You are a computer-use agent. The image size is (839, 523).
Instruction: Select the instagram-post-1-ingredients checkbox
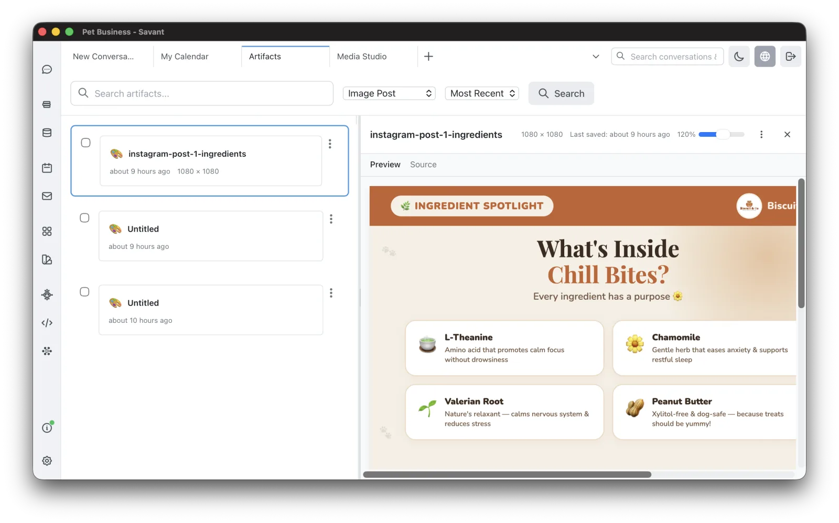click(86, 143)
